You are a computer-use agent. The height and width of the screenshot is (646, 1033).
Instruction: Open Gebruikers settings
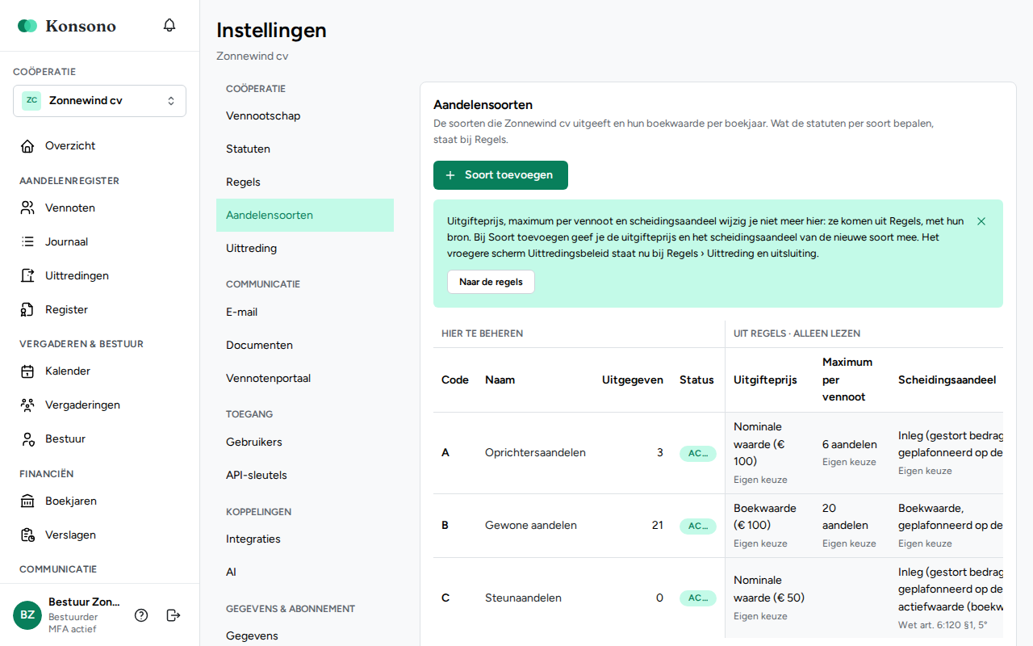305,443
